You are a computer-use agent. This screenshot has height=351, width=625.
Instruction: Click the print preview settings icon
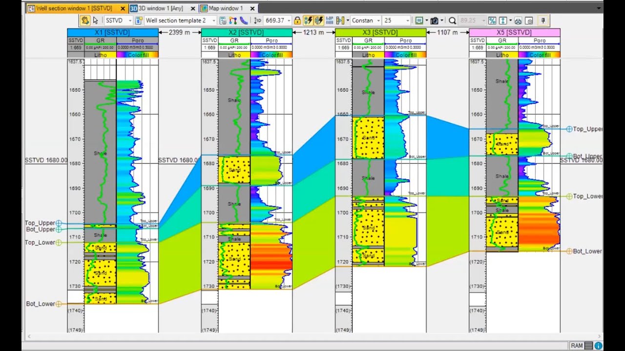pos(529,20)
